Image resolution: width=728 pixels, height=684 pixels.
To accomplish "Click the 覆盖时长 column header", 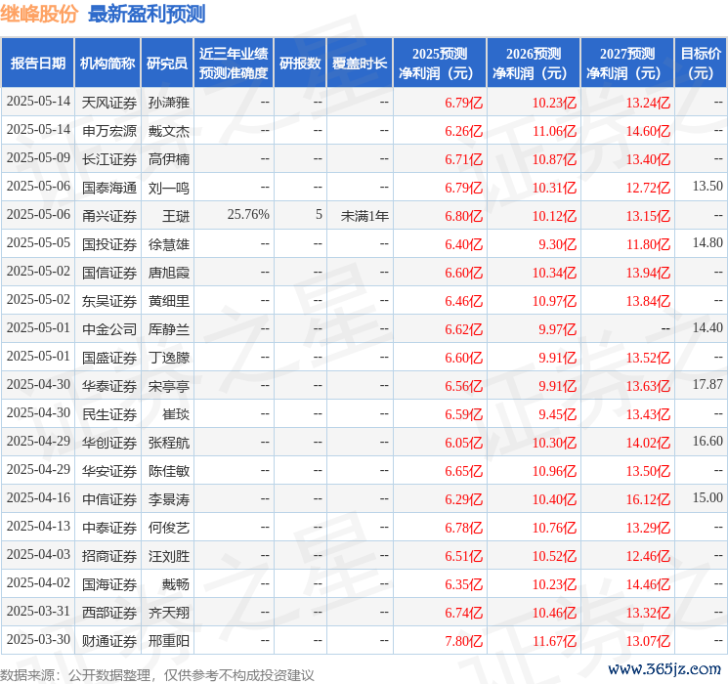I will tap(360, 64).
